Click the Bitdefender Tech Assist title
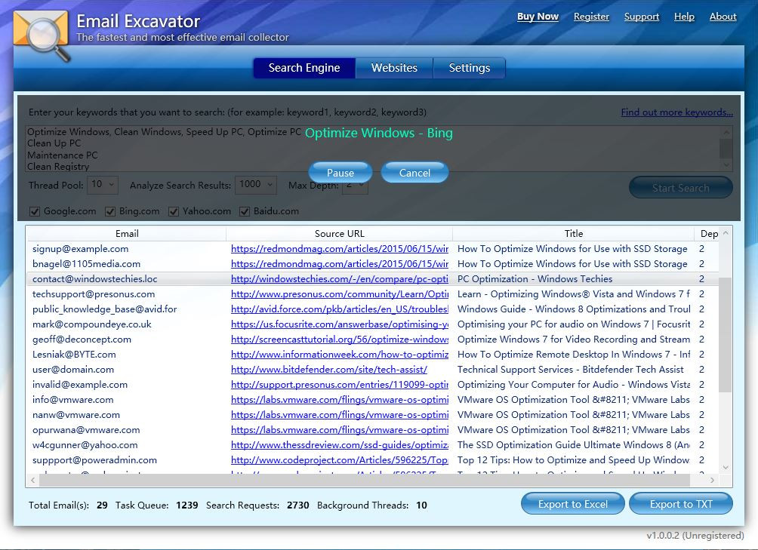Image resolution: width=758 pixels, height=550 pixels. 571,370
